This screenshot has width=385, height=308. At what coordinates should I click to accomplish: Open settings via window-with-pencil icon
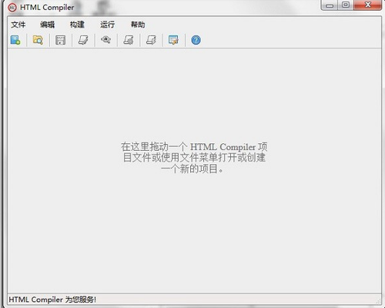pyautogui.click(x=173, y=40)
